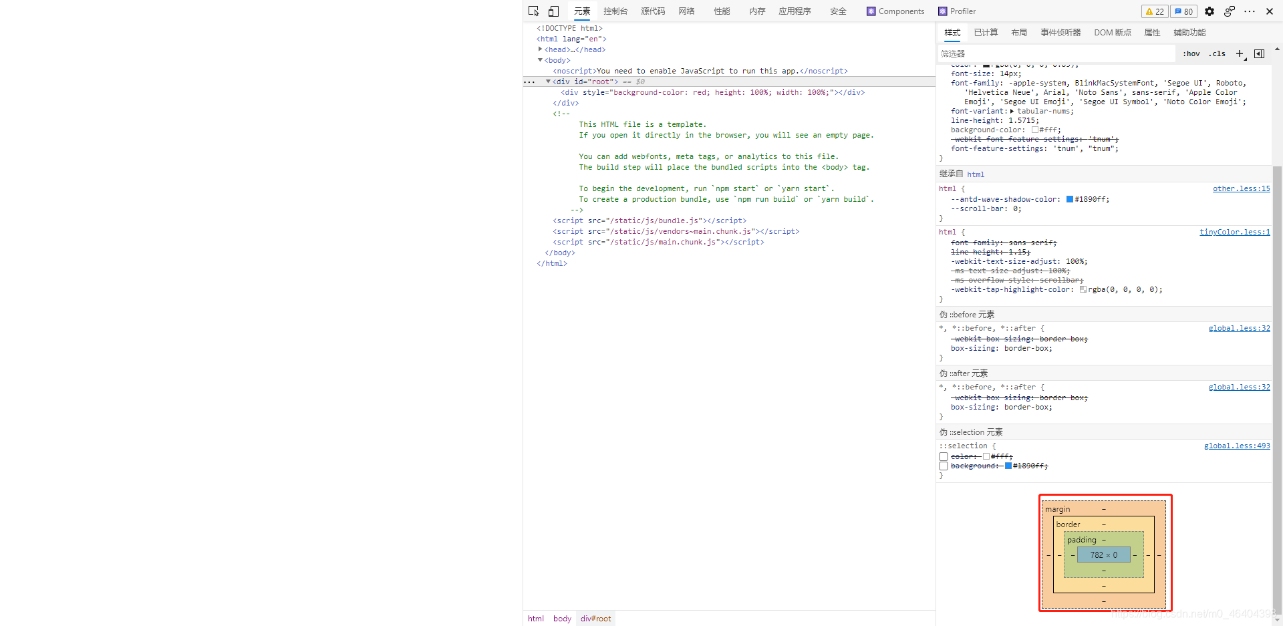Select the 元素 tab

coord(582,11)
